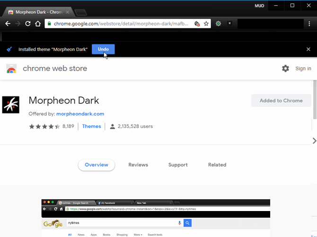The image size is (317, 237).
Task: Open the Themes category link
Action: click(91, 126)
